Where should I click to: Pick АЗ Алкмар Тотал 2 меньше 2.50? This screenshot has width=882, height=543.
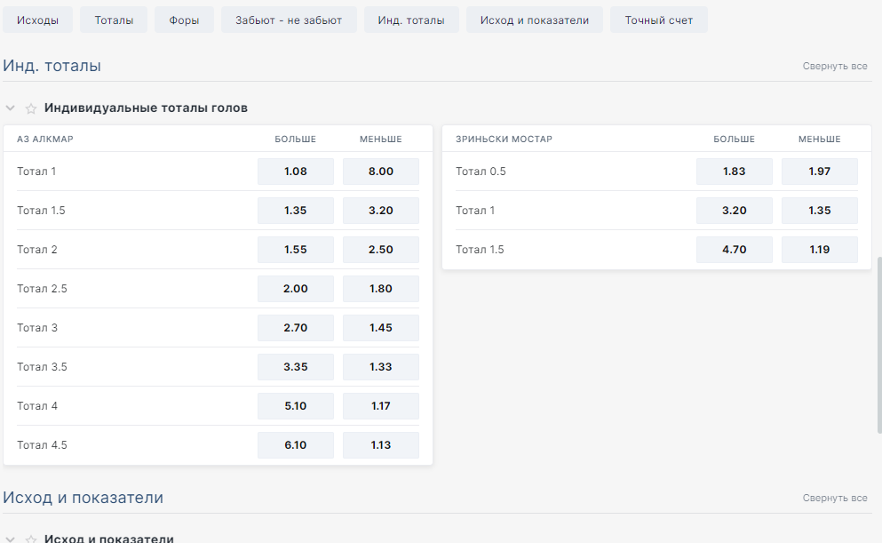[381, 250]
